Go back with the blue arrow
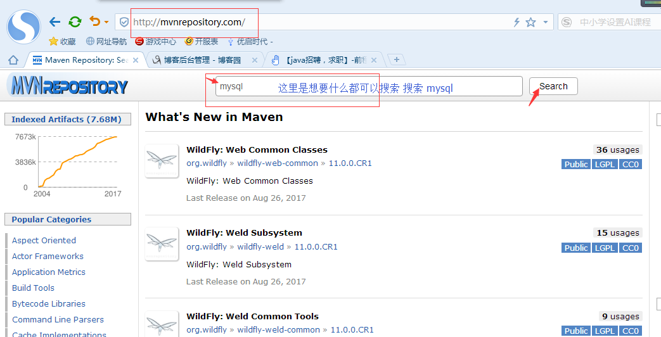This screenshot has width=661, height=337. [55, 22]
